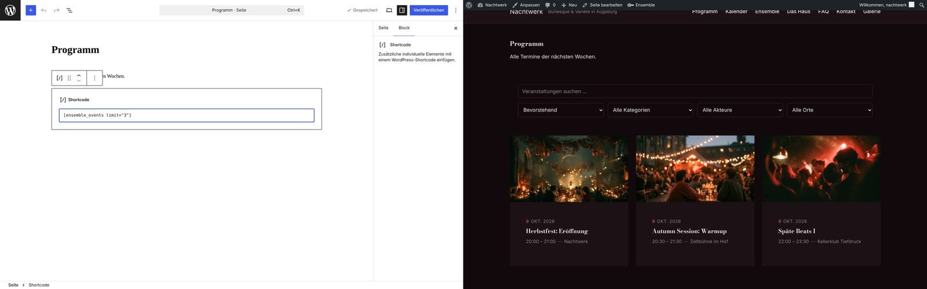Click the 'Shortcode' label inside the block
This screenshot has width=927, height=289.
(79, 100)
